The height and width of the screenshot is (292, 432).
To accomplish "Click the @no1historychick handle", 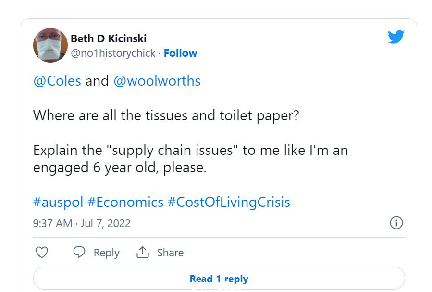I will pyautogui.click(x=113, y=53).
